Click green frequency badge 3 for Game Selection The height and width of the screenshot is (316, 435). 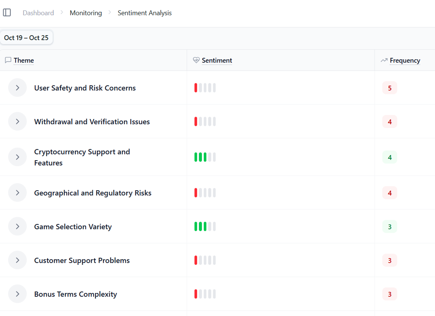(x=390, y=227)
